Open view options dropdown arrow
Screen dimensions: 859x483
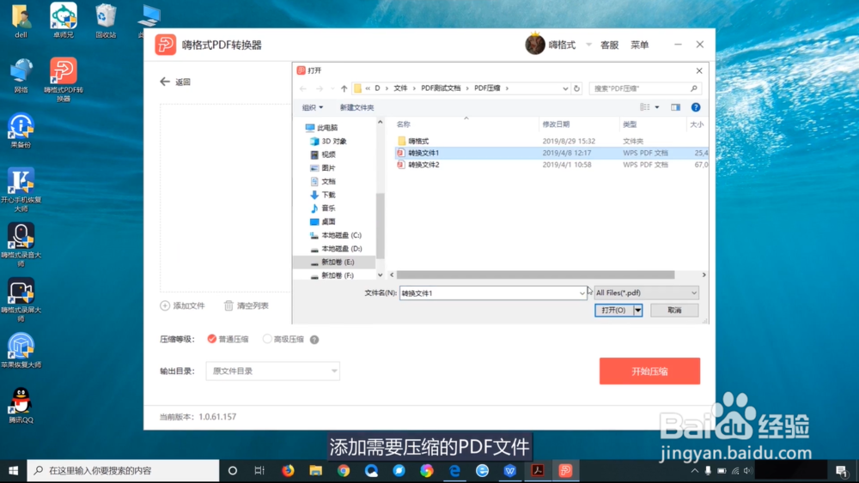[x=657, y=107]
